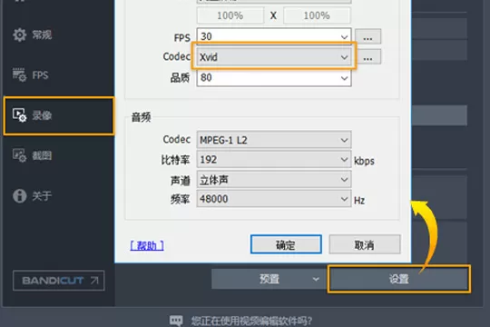Click the chat bubble icon at bottom
Image resolution: width=490 pixels, height=327 pixels.
click(x=176, y=321)
